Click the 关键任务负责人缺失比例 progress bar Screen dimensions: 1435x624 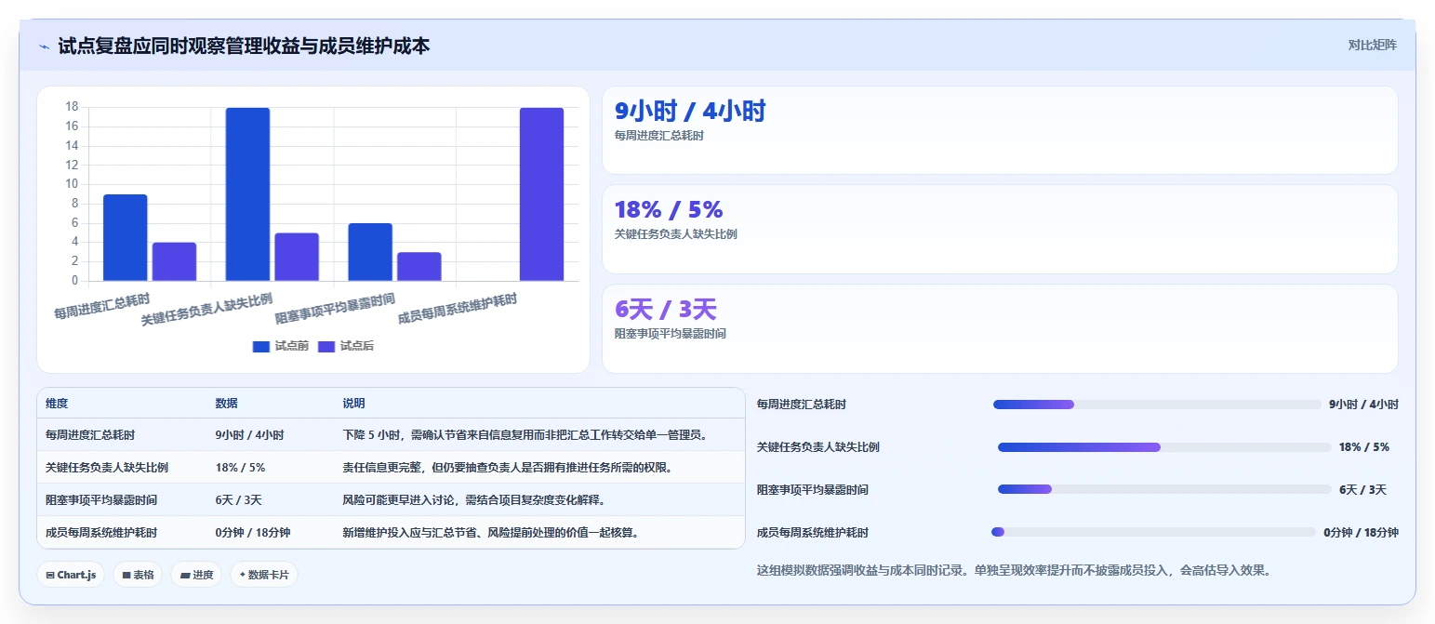tap(1164, 447)
